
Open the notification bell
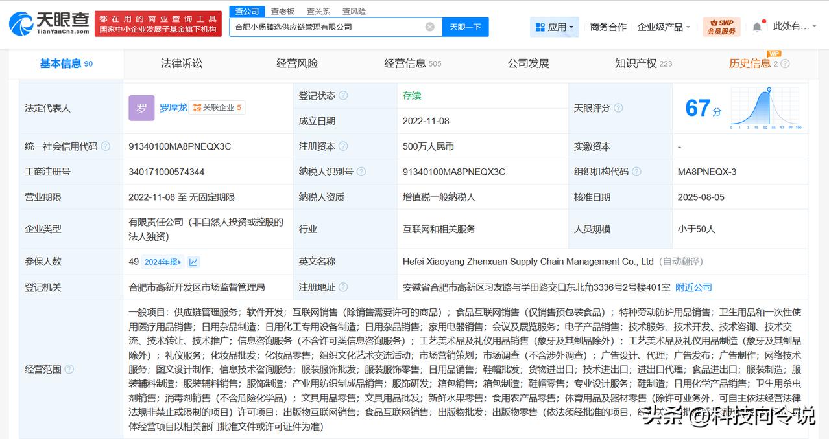pyautogui.click(x=757, y=27)
